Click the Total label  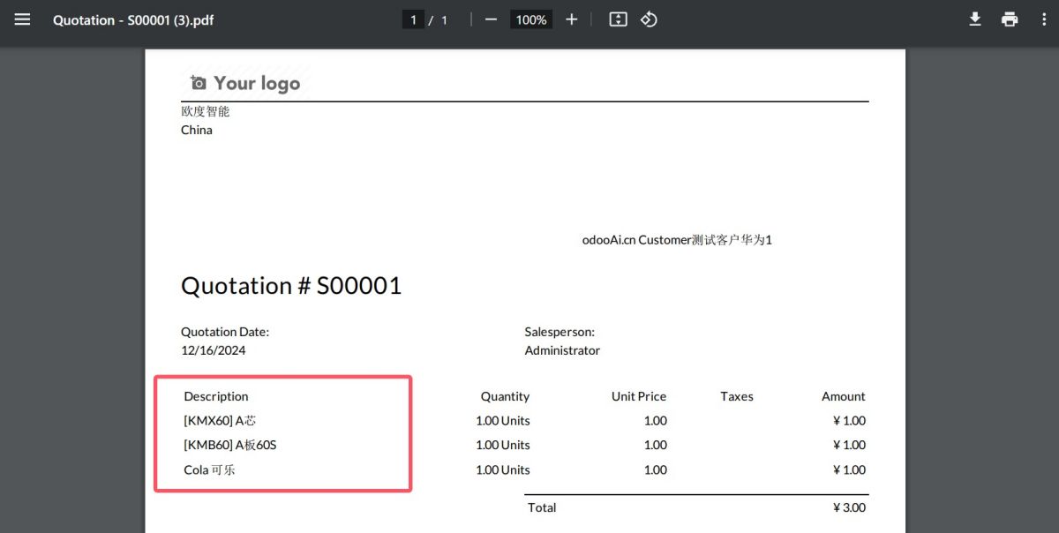(542, 507)
